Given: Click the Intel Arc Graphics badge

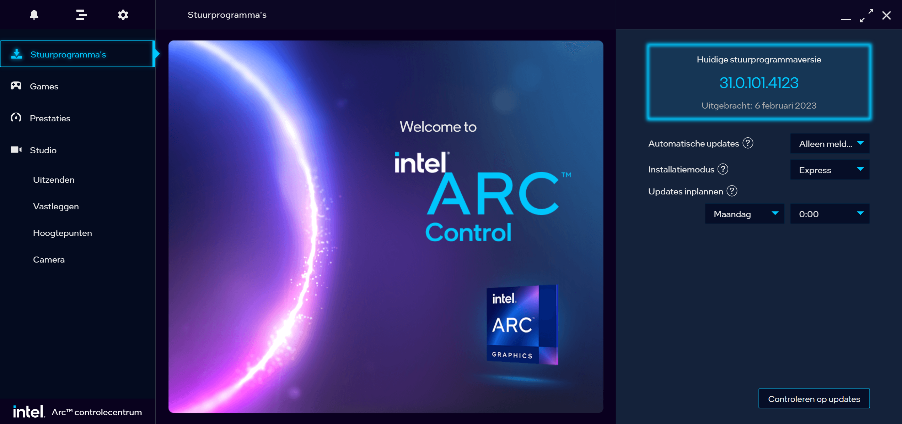Looking at the screenshot, I should (522, 325).
